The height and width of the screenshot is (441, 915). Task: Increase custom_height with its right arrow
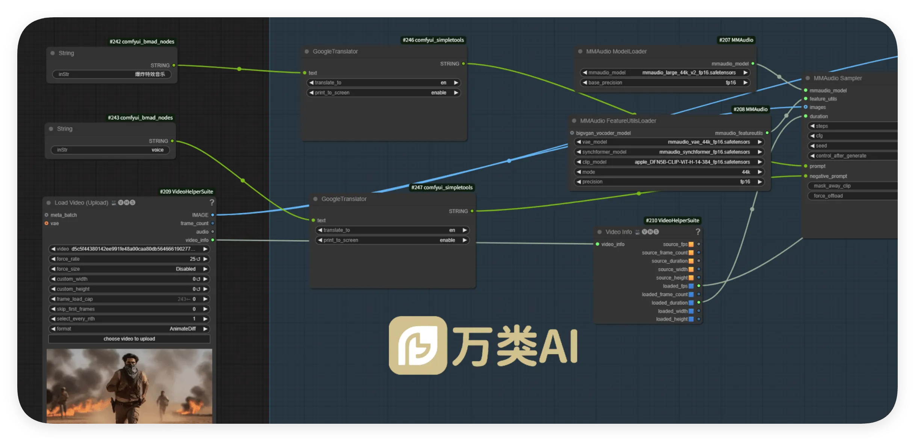pos(205,289)
